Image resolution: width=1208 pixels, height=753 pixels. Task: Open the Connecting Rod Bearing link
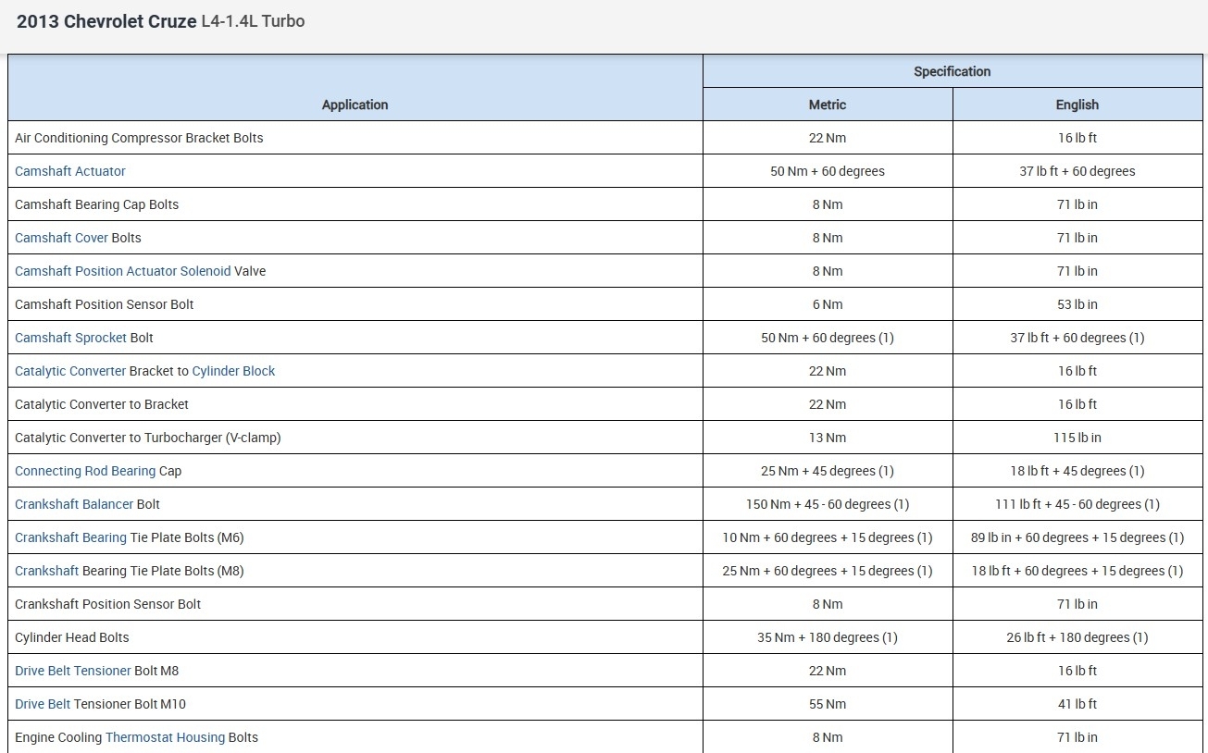85,471
